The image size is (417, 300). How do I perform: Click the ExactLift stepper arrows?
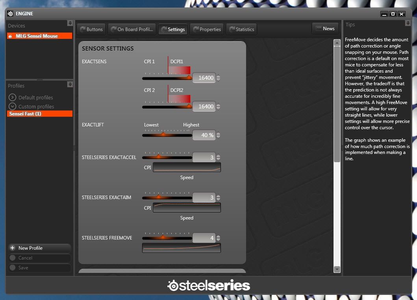[x=218, y=135]
